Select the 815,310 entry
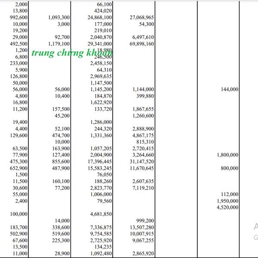258x258 pixels. coord(145,142)
